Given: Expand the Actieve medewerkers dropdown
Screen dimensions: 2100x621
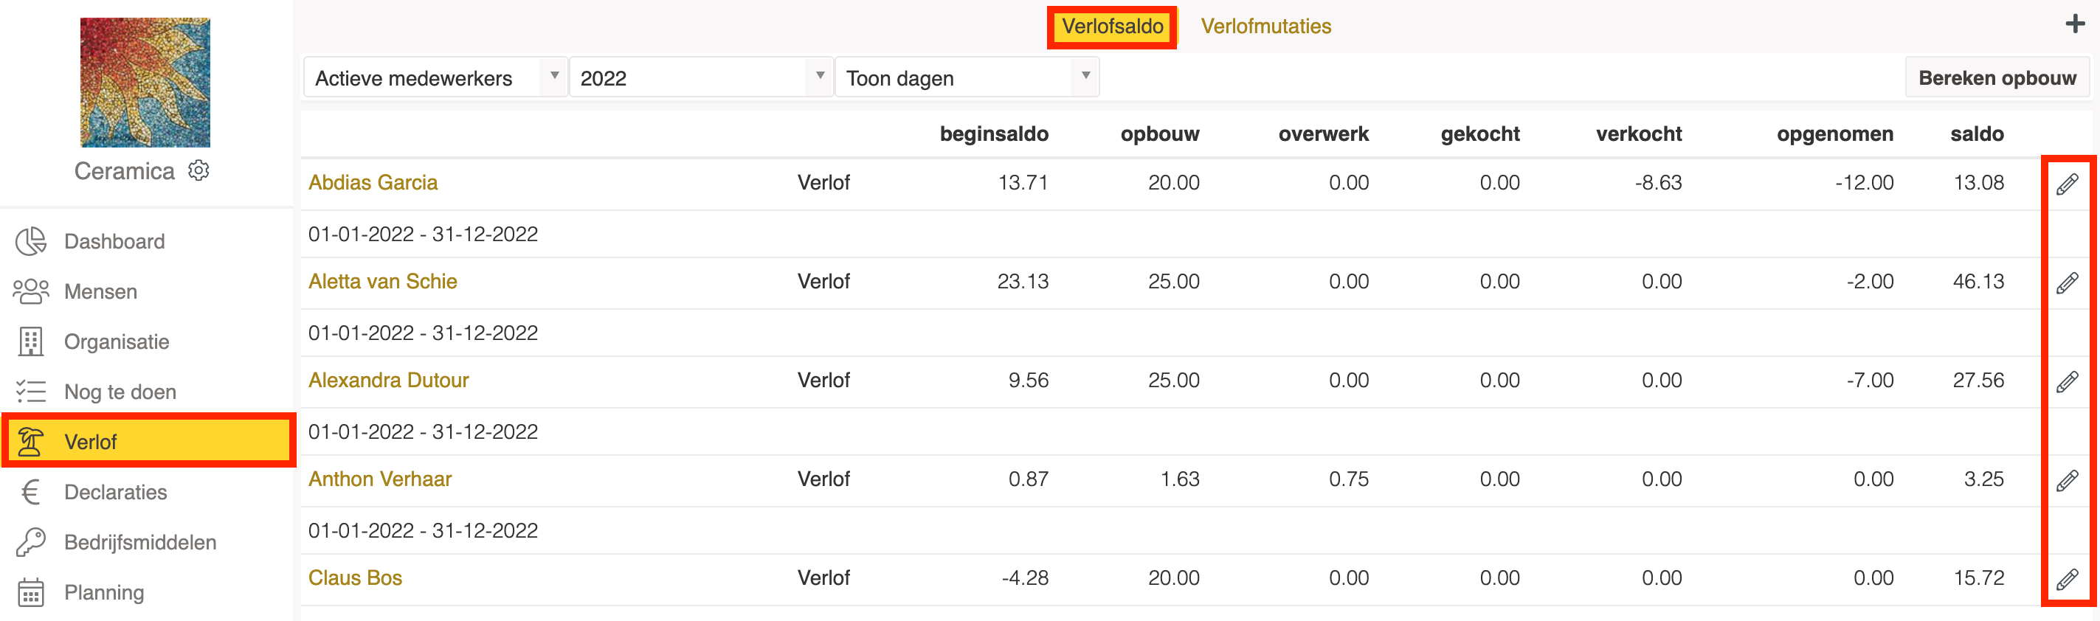Looking at the screenshot, I should [435, 78].
